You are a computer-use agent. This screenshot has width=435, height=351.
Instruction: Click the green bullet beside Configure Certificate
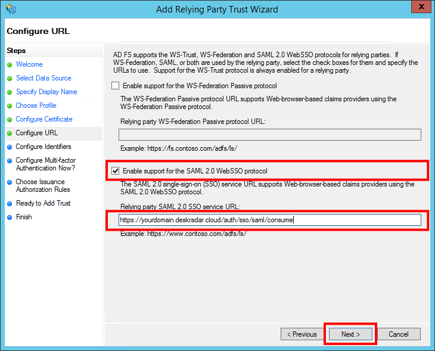(10, 120)
